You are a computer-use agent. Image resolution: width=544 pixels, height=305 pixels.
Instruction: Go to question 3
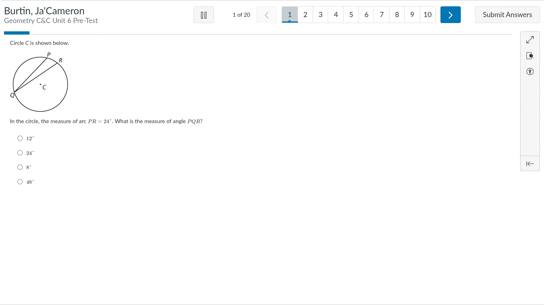point(320,15)
